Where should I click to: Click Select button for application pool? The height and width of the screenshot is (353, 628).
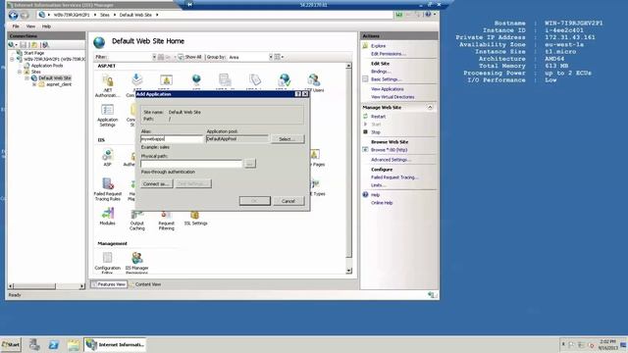288,139
